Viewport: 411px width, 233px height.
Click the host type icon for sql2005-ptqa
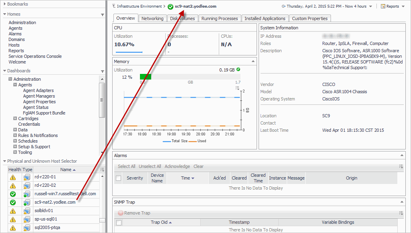(27, 228)
